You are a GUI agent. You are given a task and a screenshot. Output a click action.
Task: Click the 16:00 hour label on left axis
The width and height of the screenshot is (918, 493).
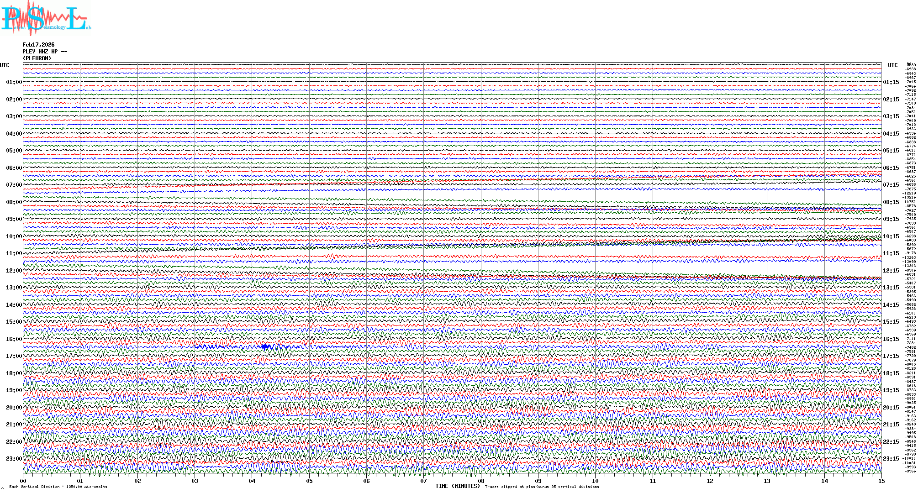[x=14, y=339]
